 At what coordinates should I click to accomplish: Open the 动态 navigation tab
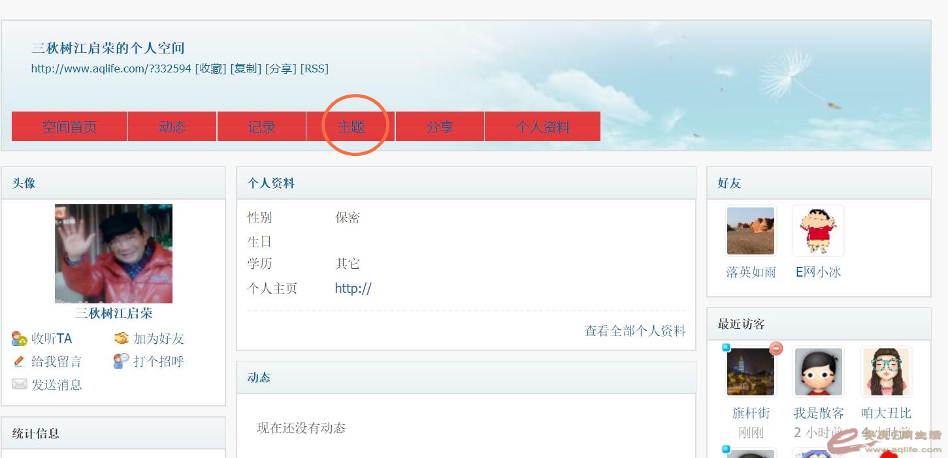(172, 127)
